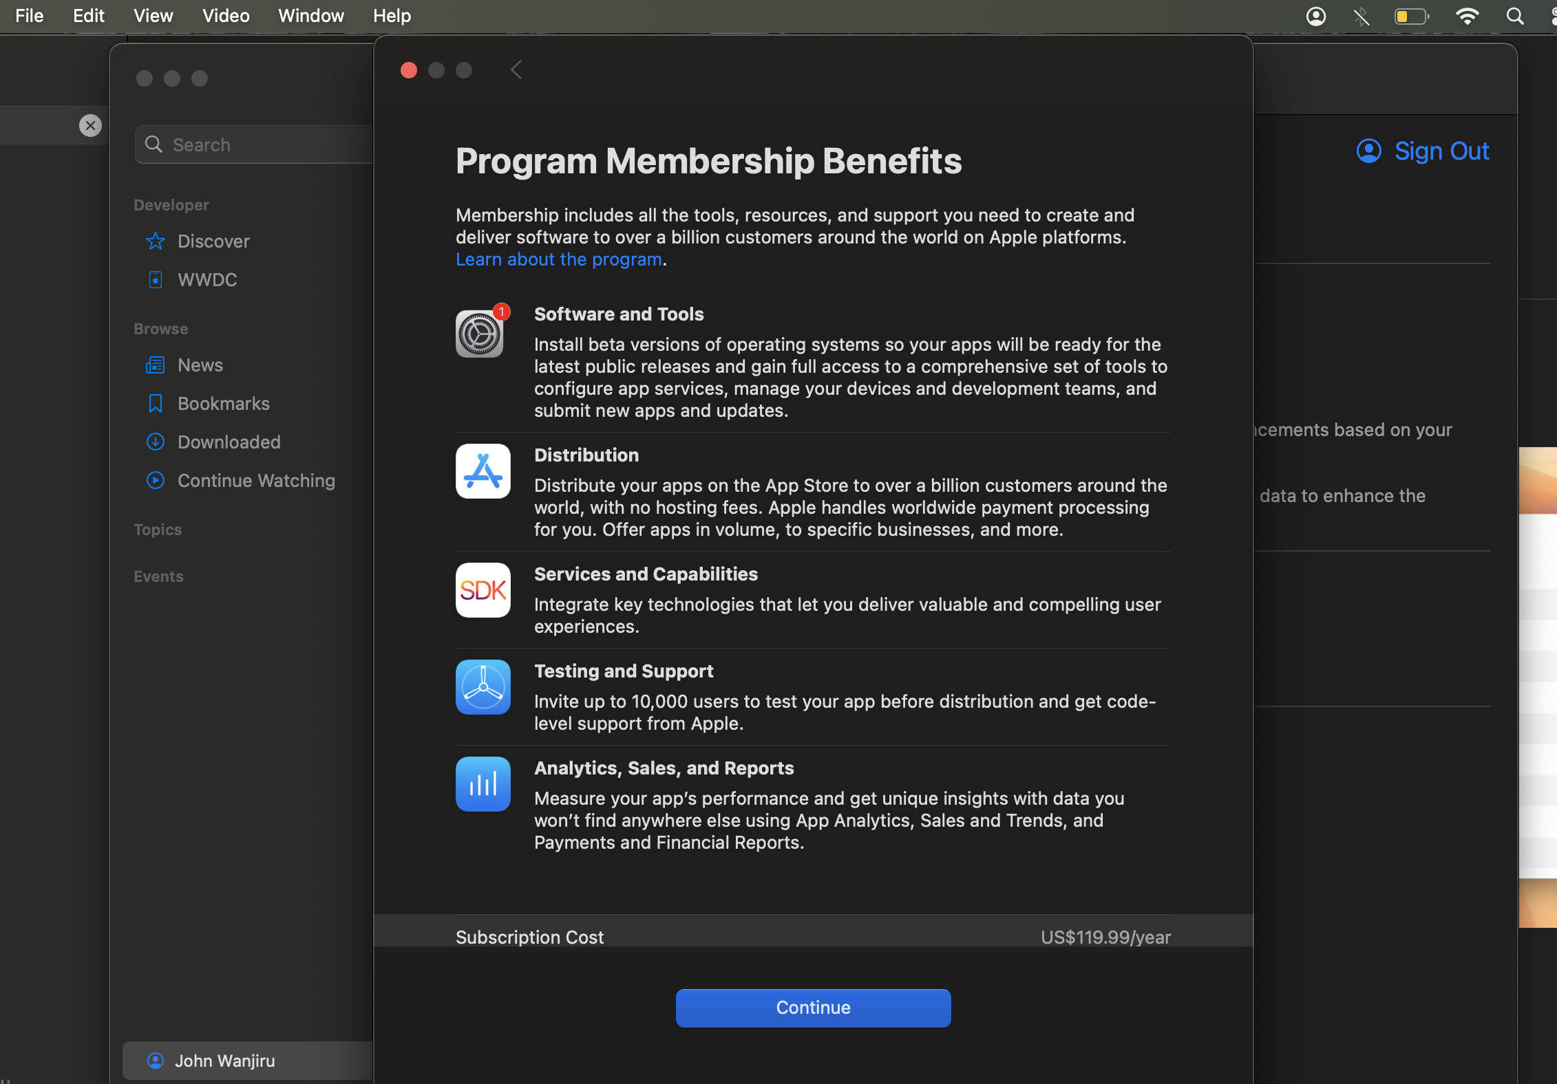Viewport: 1557px width, 1084px height.
Task: Click the Analytics, Sales, and Reports heading
Action: [664, 768]
